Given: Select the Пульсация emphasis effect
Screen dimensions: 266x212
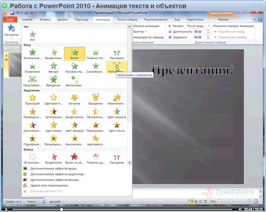Looking at the screenshot, I should [32, 99].
